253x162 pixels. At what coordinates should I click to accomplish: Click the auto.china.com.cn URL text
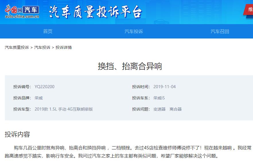pos(22,17)
